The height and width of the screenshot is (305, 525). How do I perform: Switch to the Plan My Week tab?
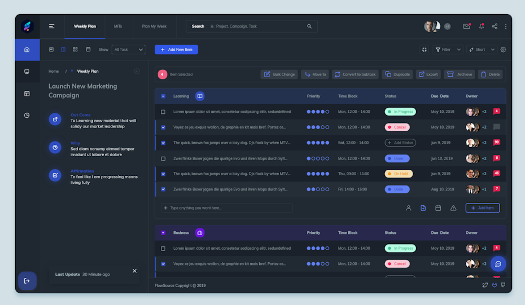pos(154,26)
